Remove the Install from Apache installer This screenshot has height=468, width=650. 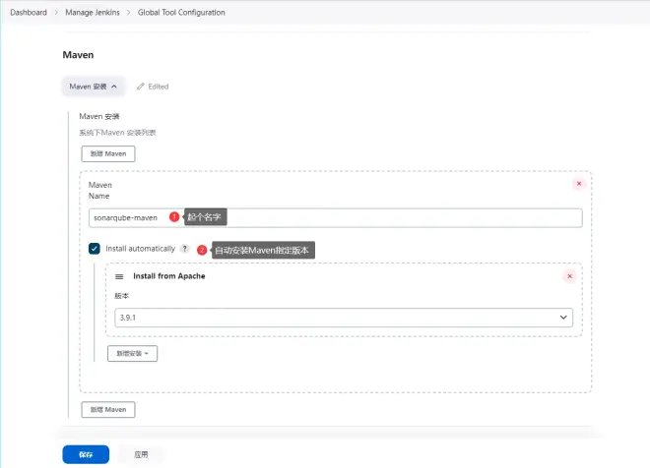point(568,277)
